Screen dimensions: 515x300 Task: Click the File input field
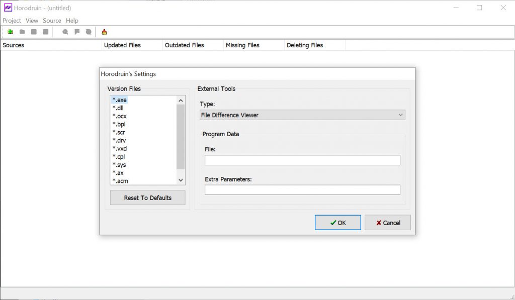tap(302, 160)
